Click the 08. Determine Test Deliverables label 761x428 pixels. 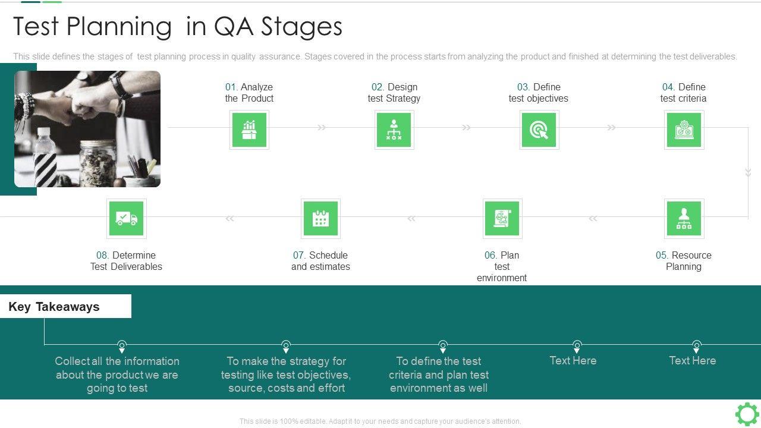click(126, 261)
